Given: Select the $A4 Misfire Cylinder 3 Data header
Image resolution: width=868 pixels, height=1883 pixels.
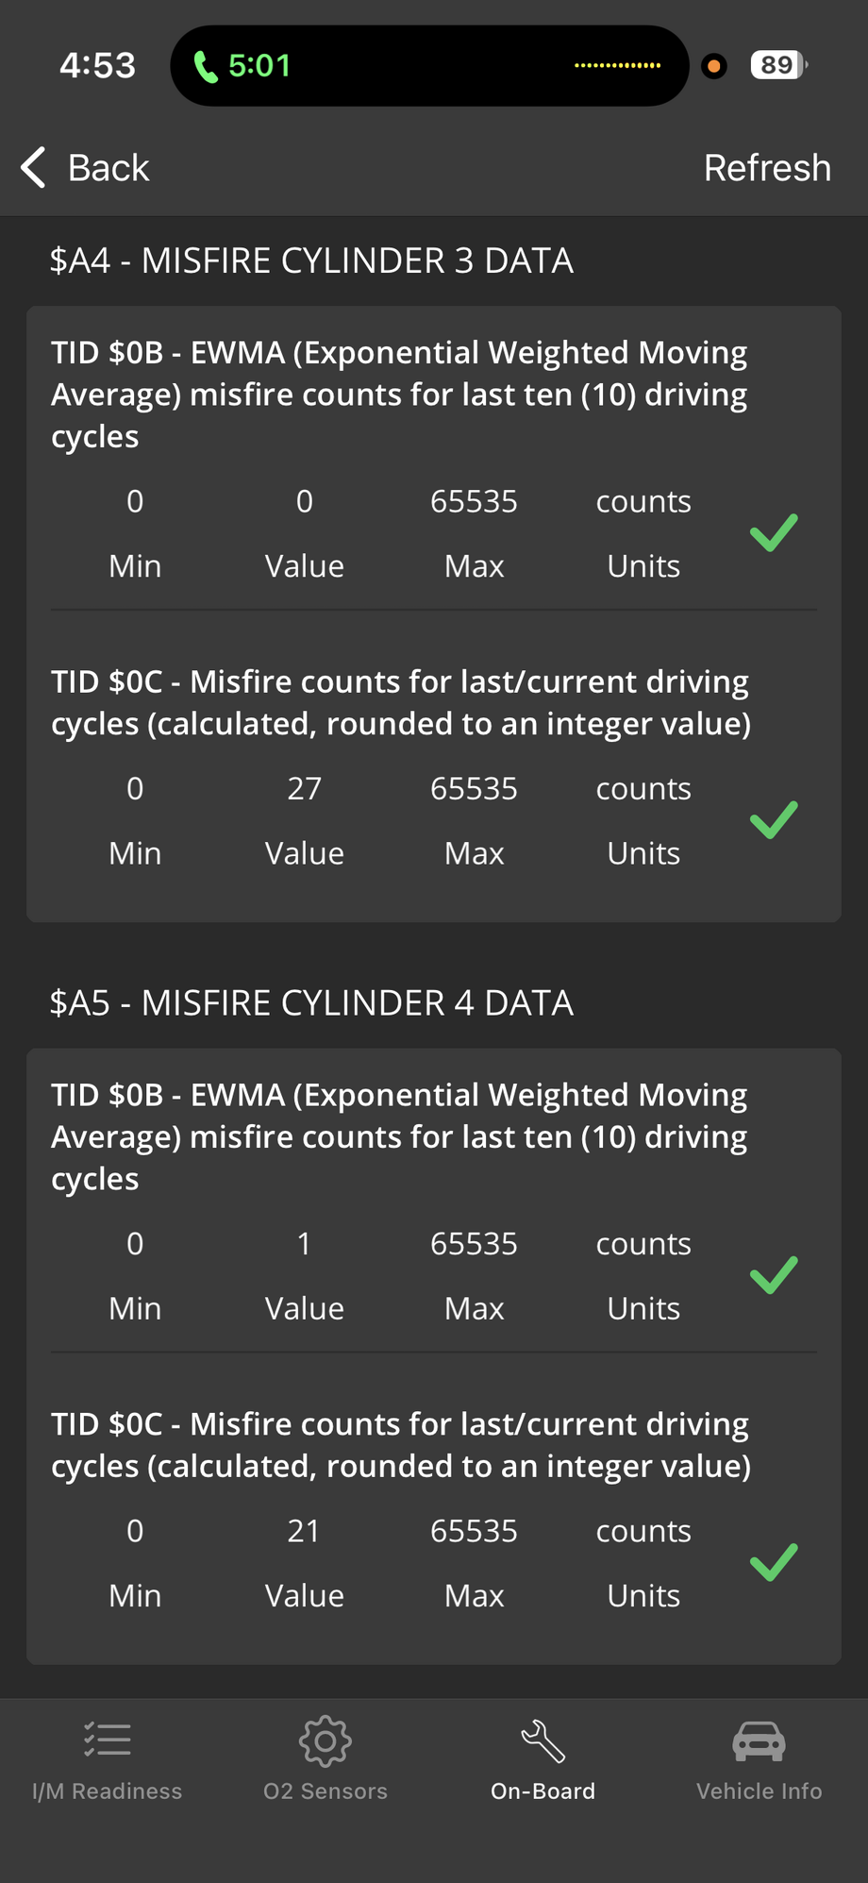Looking at the screenshot, I should point(311,261).
